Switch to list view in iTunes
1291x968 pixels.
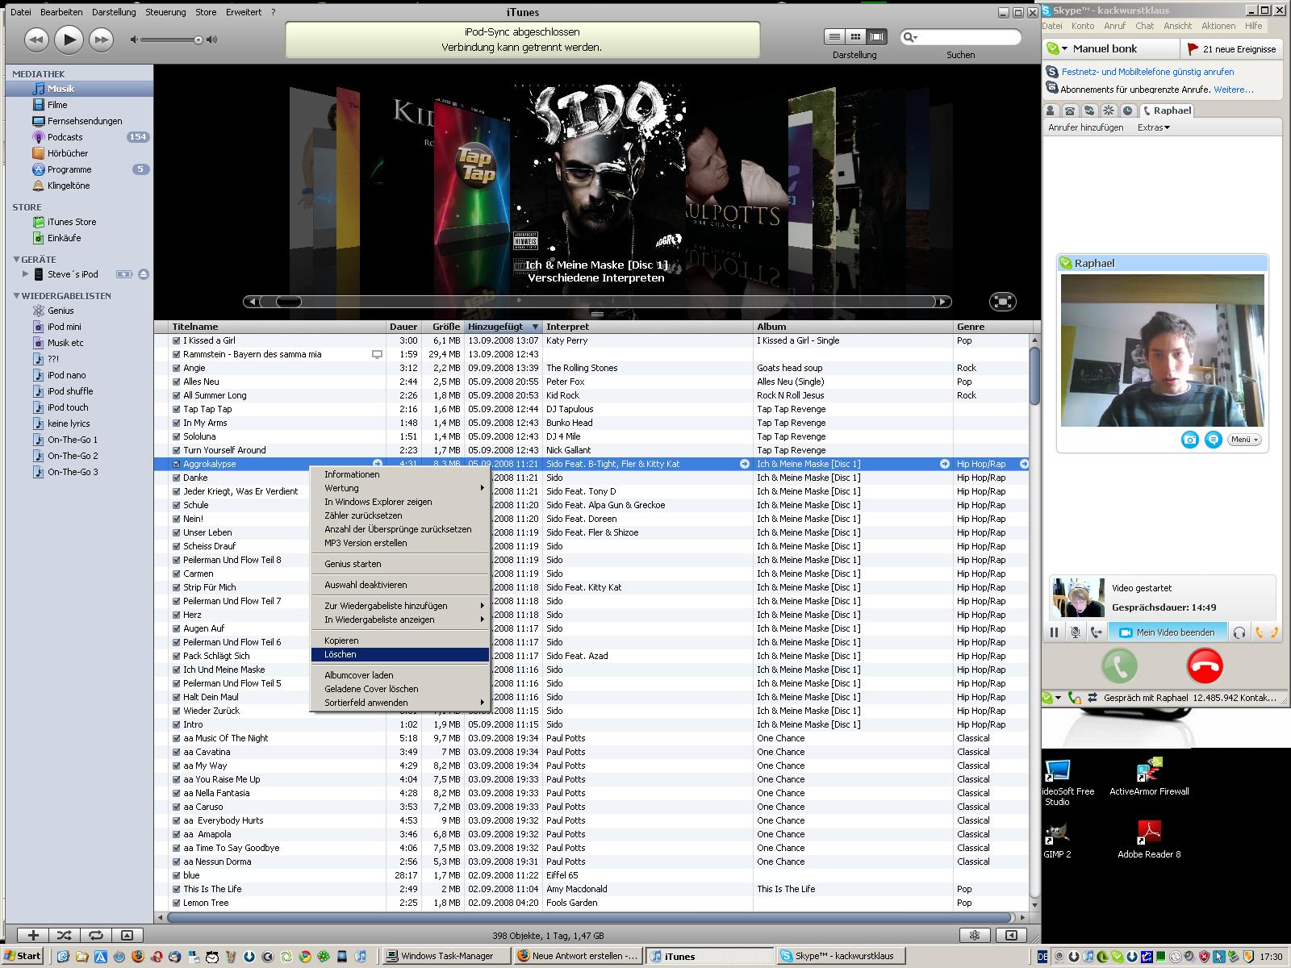[834, 36]
